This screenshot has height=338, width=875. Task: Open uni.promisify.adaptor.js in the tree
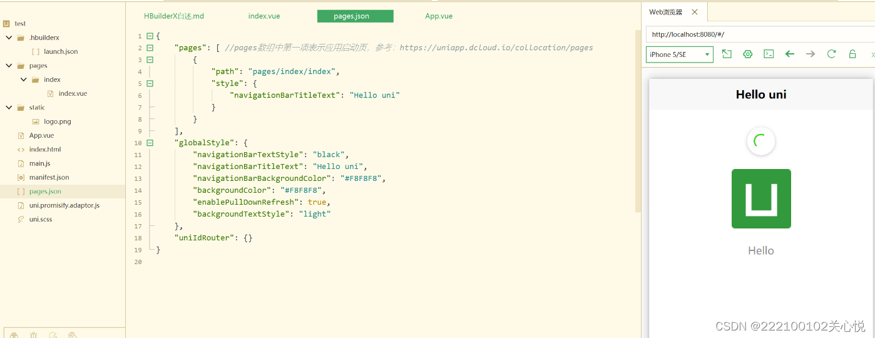64,205
